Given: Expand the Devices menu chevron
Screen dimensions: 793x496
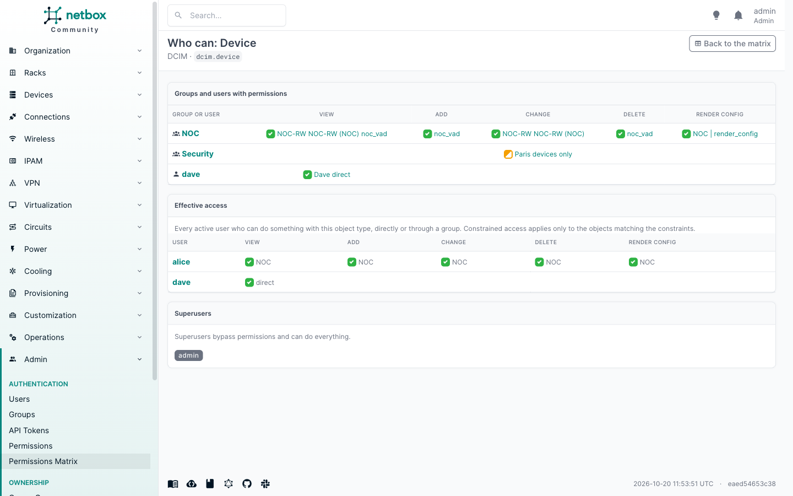Looking at the screenshot, I should [x=139, y=95].
